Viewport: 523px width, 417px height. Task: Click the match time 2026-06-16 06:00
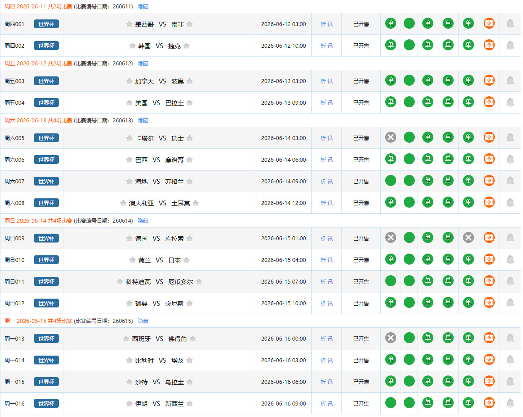[284, 382]
